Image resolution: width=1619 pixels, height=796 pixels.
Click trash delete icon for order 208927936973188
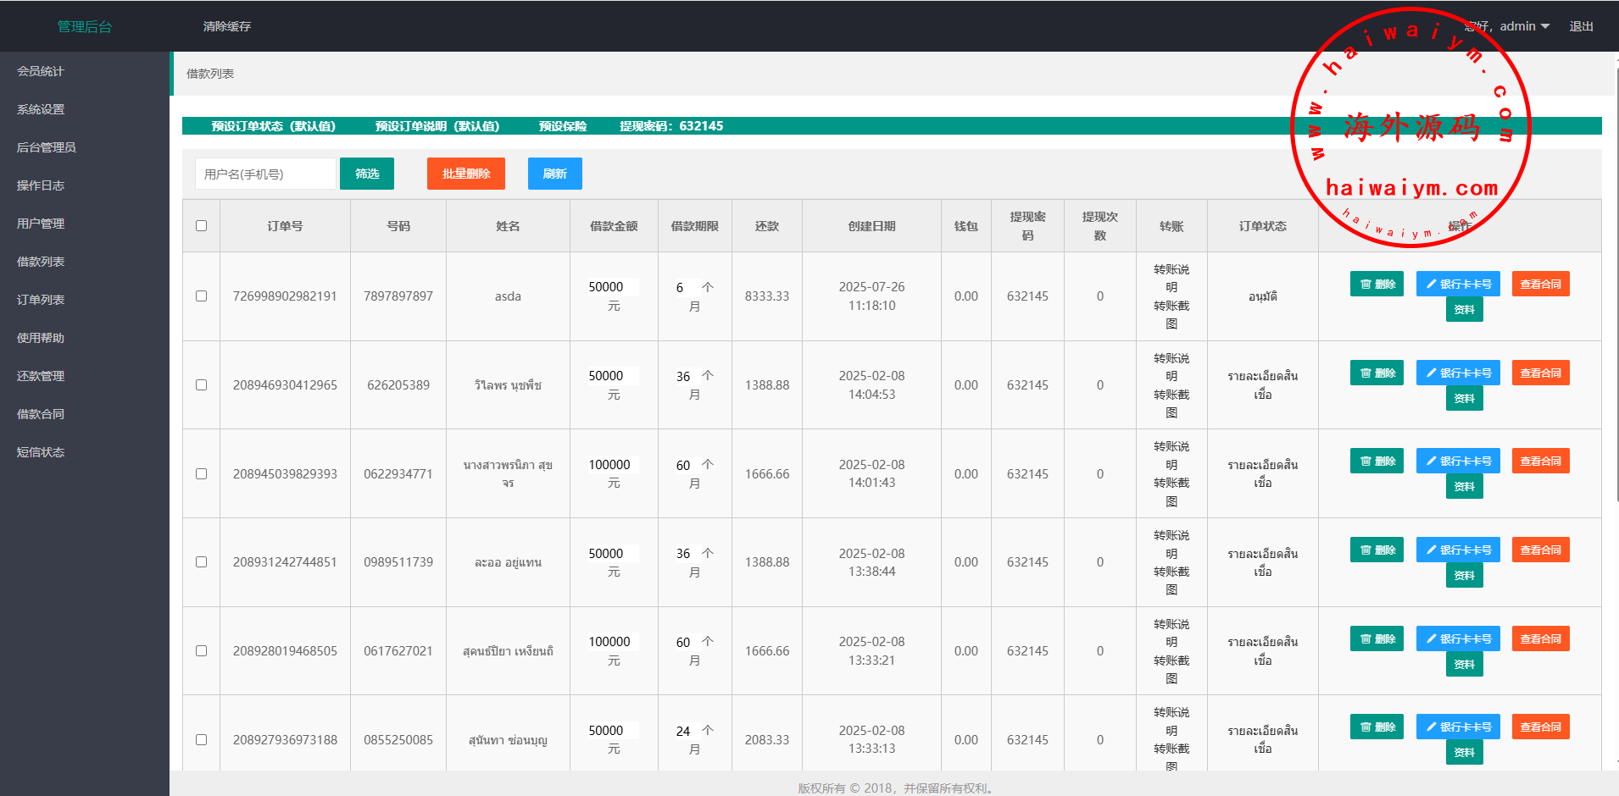click(x=1366, y=727)
